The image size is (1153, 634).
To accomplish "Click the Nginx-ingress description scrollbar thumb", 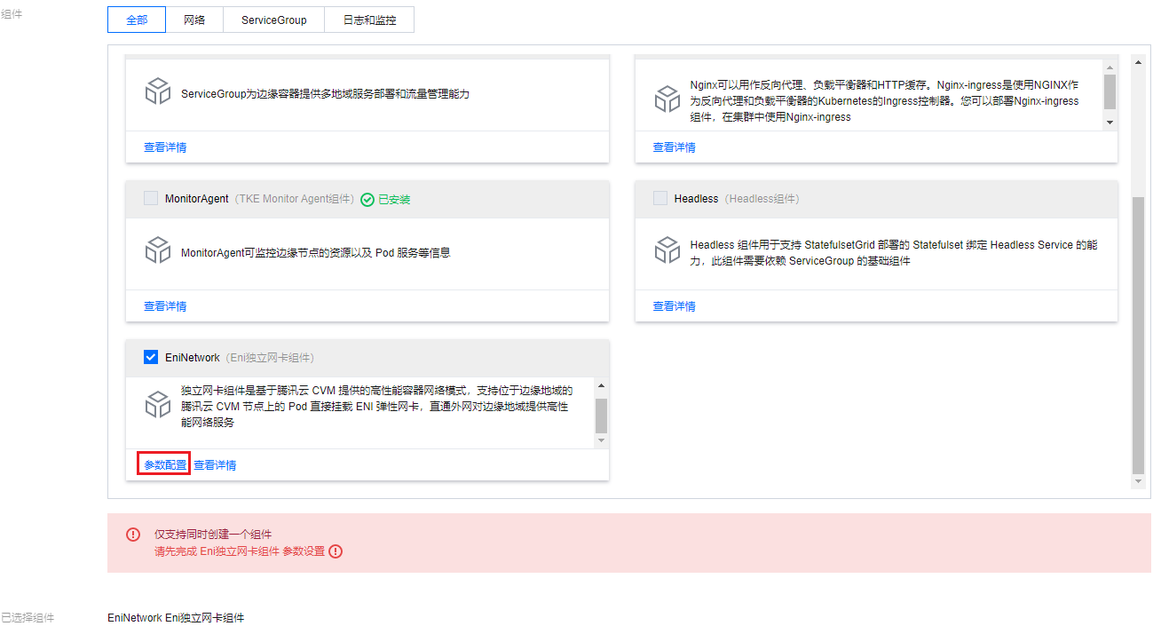I will (x=1110, y=91).
